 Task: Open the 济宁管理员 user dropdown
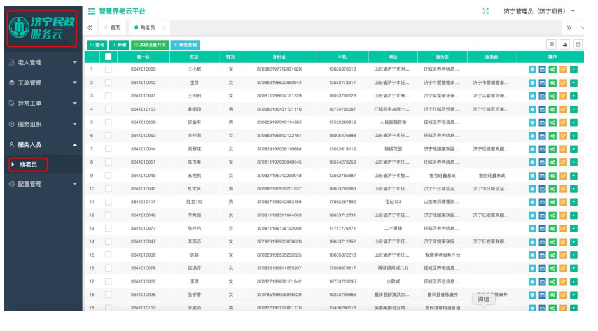pyautogui.click(x=539, y=11)
